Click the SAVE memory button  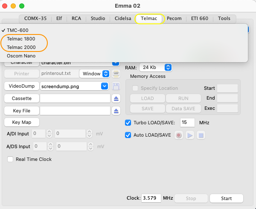point(148,109)
